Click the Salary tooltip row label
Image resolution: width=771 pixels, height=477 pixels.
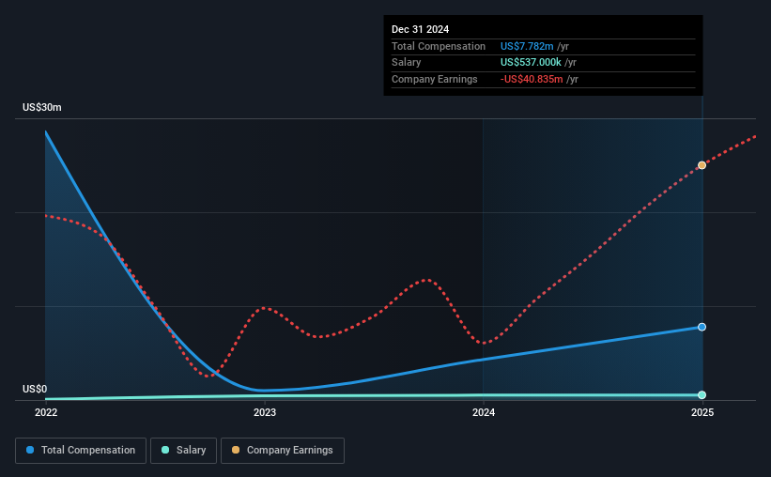[x=406, y=63]
